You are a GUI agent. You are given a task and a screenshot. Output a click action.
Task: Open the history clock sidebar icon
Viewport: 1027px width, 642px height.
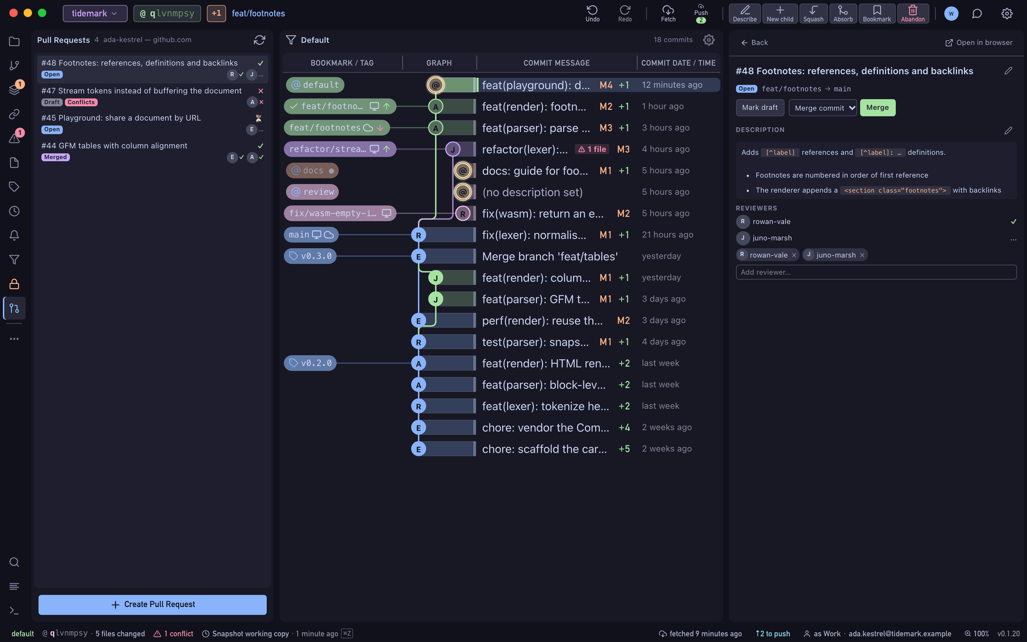(x=14, y=211)
